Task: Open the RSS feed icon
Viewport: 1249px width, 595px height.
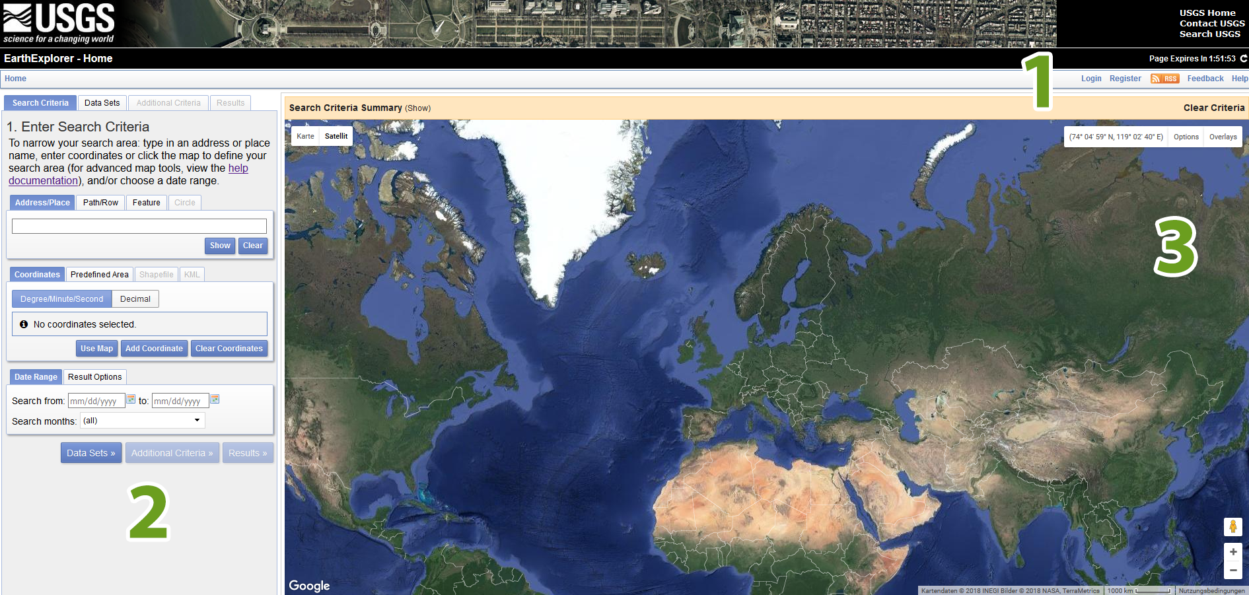Action: (1164, 79)
